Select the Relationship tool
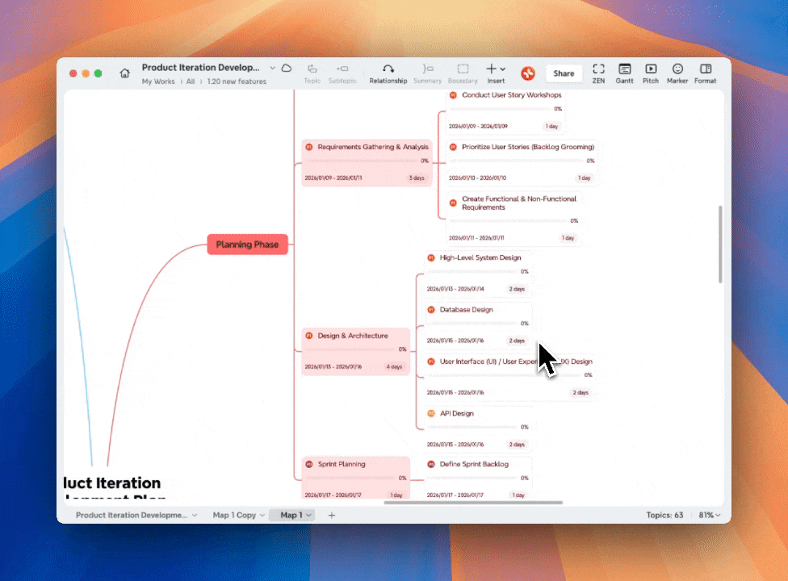Screen dimensions: 788x581 click(388, 73)
